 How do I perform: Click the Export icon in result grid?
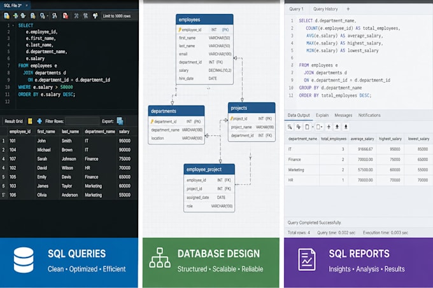(120, 121)
